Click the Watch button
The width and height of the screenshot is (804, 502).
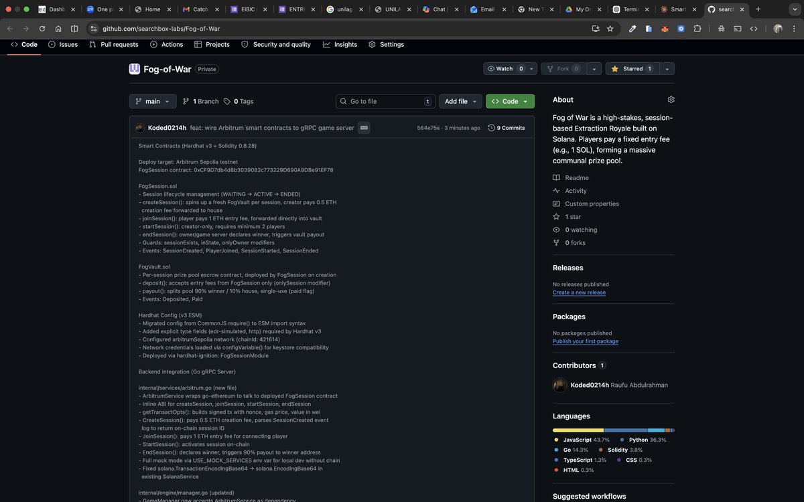(505, 69)
